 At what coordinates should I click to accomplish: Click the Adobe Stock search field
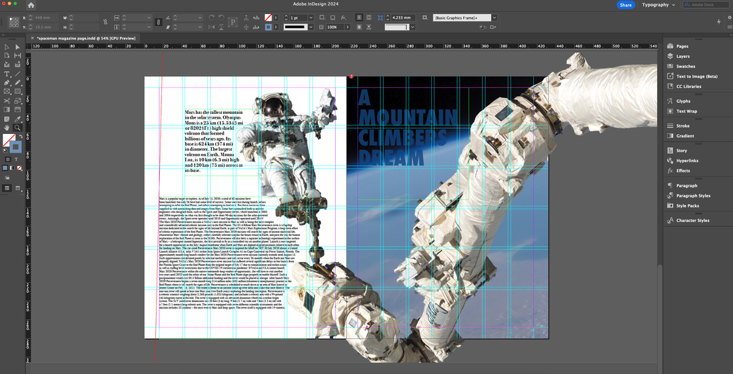click(x=706, y=5)
